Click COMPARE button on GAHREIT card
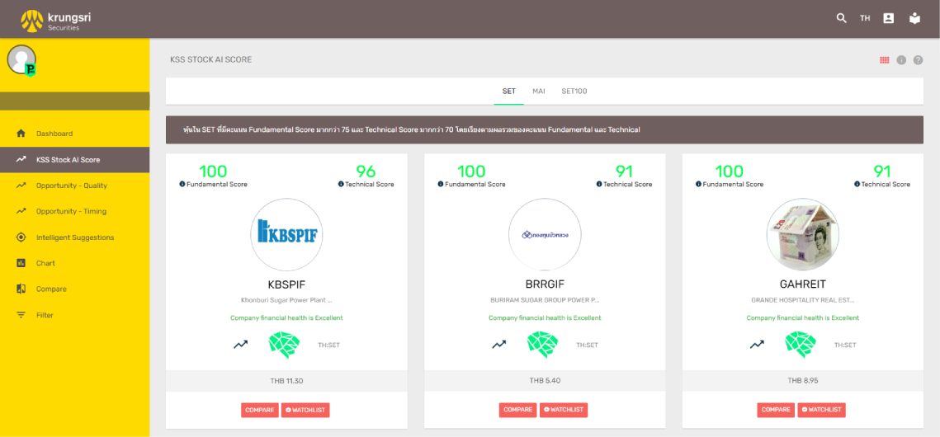 (776, 410)
